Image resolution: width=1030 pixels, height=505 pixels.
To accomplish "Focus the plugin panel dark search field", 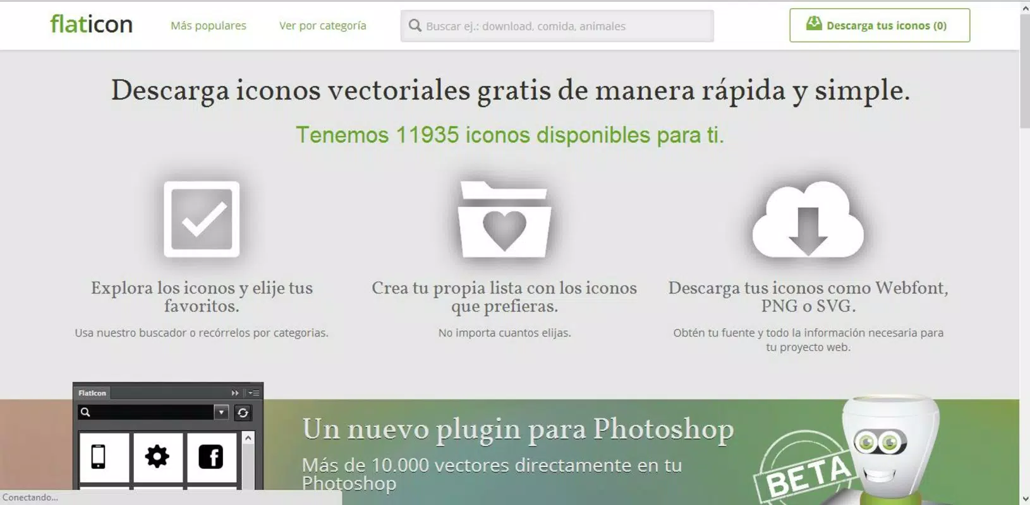I will [x=146, y=412].
